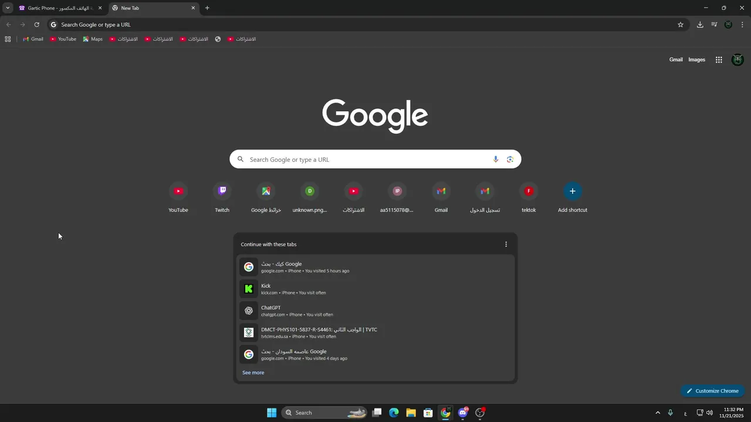Open the tektok shortcut tile
The width and height of the screenshot is (751, 422).
[x=529, y=198]
